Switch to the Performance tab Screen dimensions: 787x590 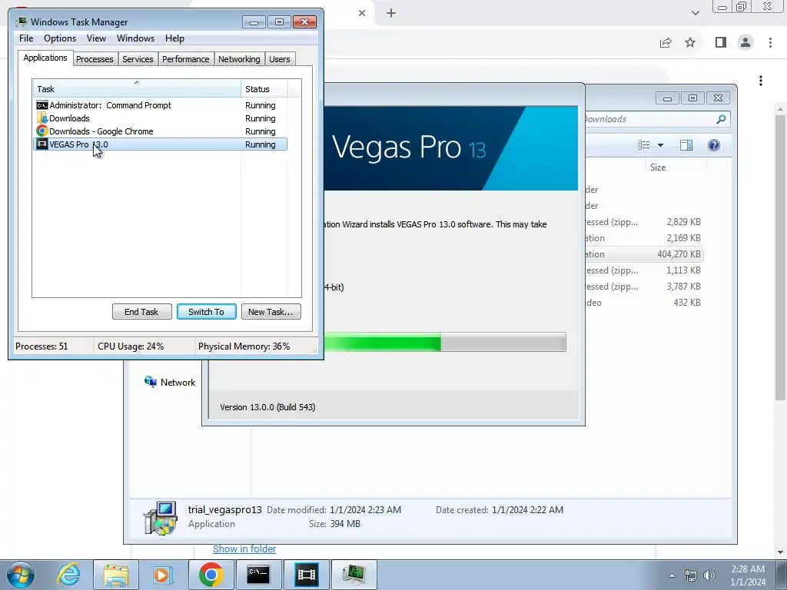click(185, 59)
